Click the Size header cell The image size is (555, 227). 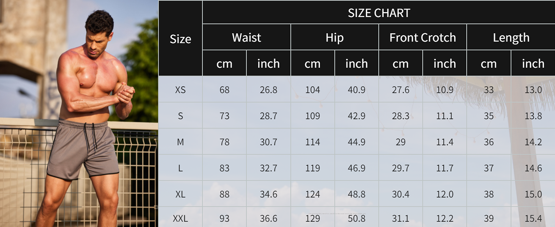pyautogui.click(x=180, y=39)
